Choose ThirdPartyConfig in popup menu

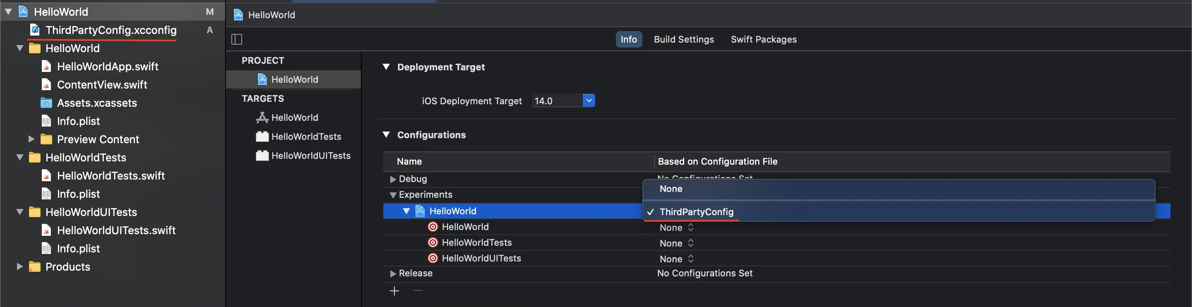coord(696,212)
